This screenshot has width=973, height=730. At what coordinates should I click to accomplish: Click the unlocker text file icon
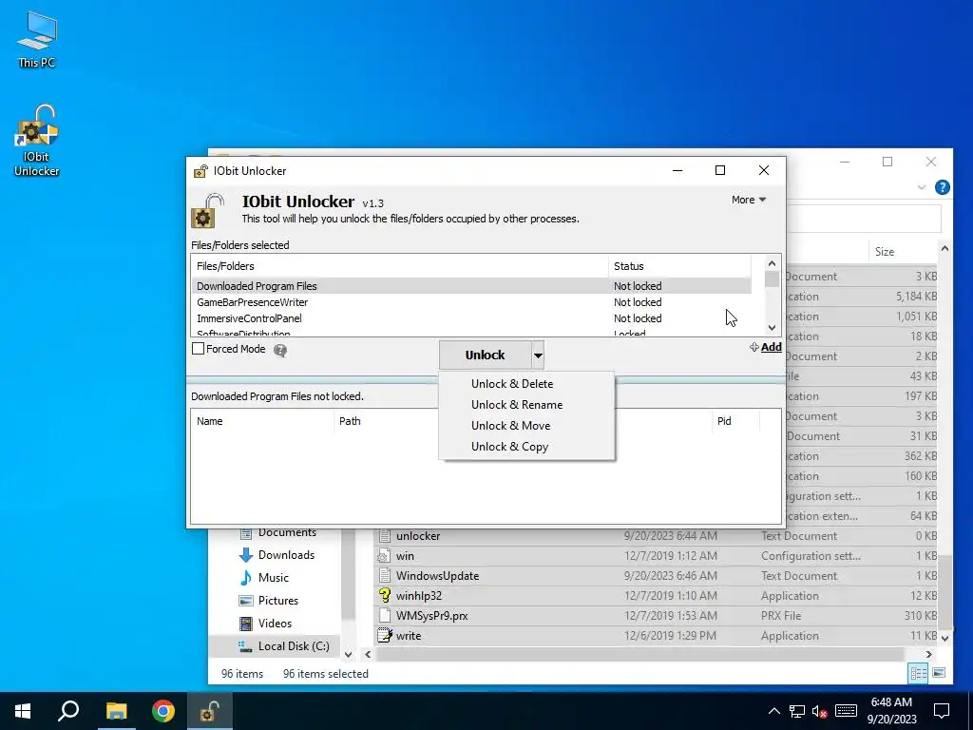pos(385,536)
